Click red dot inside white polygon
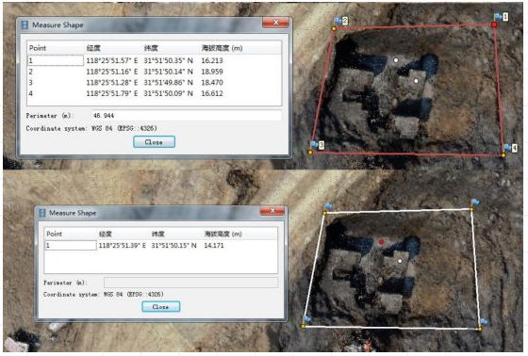 (381, 242)
